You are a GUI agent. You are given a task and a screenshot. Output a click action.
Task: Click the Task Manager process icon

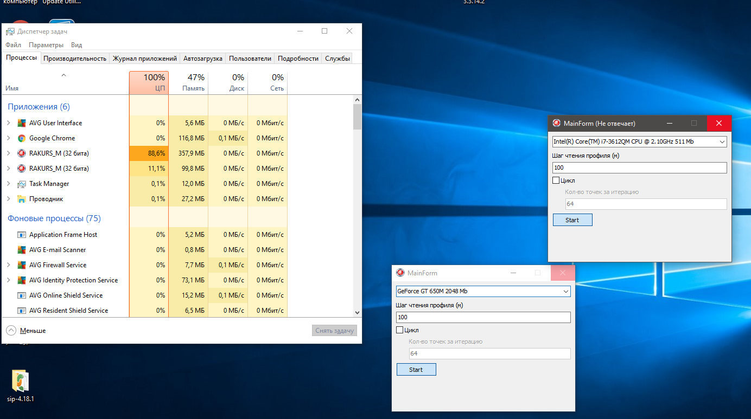[22, 184]
